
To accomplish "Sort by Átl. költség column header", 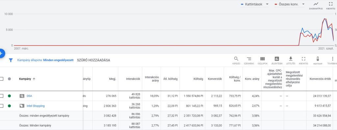I will tap(171, 79).
